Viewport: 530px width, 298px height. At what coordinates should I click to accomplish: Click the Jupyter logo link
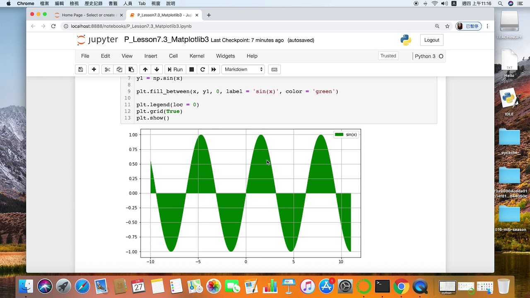97,40
